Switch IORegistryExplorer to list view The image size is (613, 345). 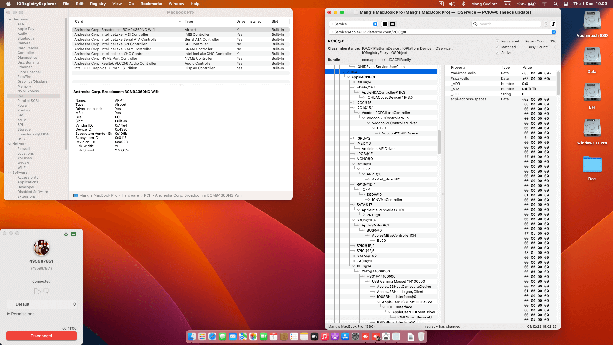pos(385,24)
